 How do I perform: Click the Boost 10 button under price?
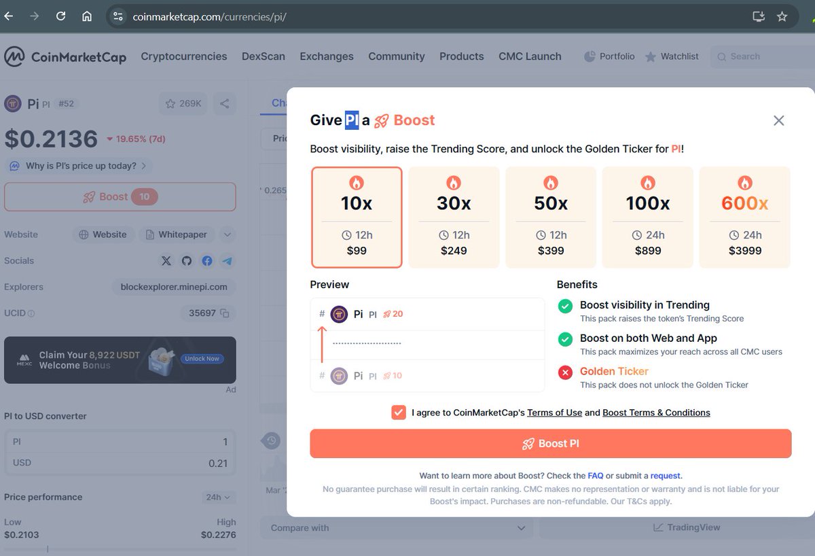coord(120,196)
